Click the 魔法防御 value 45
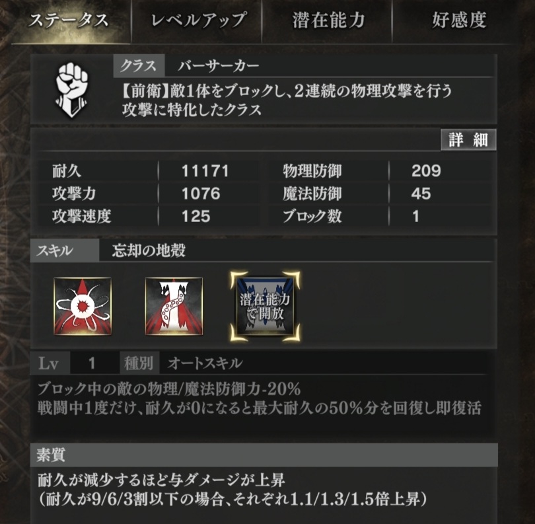 [421, 194]
